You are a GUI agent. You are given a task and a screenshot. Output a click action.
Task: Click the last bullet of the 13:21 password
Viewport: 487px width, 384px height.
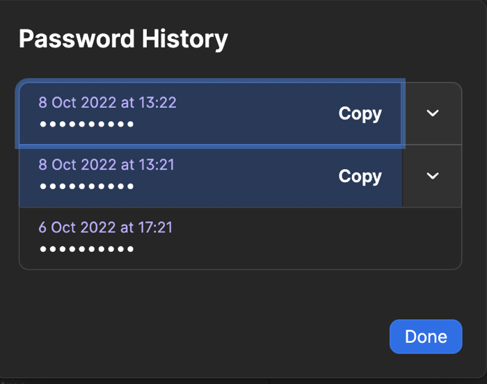click(x=130, y=187)
